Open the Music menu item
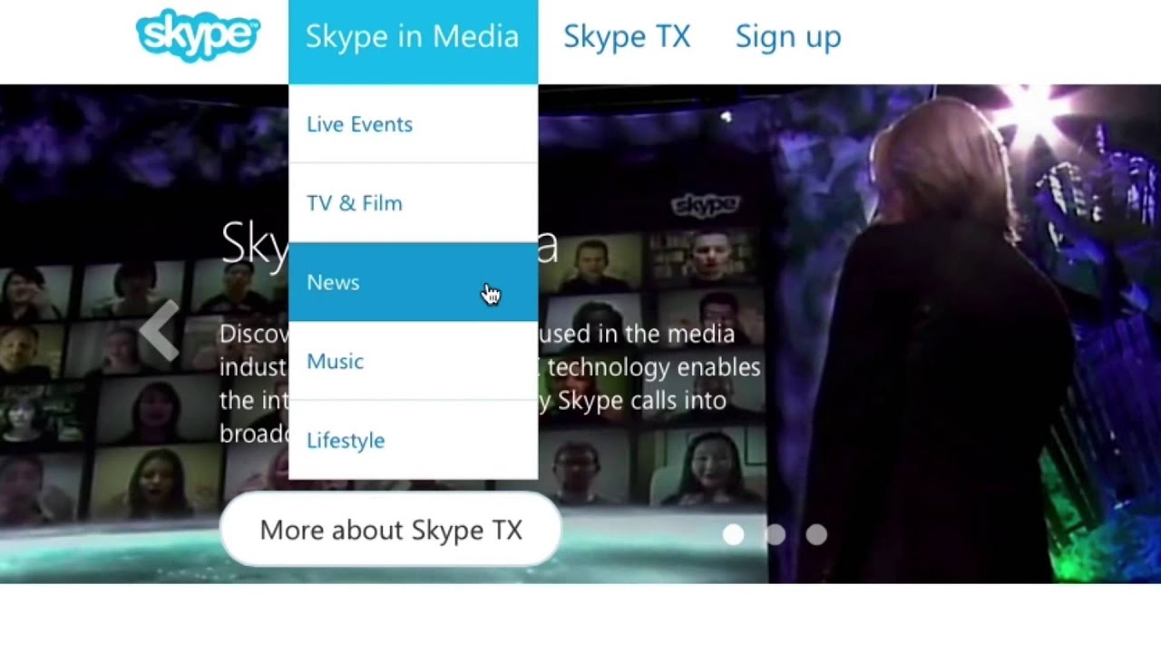This screenshot has width=1161, height=653. coord(413,361)
